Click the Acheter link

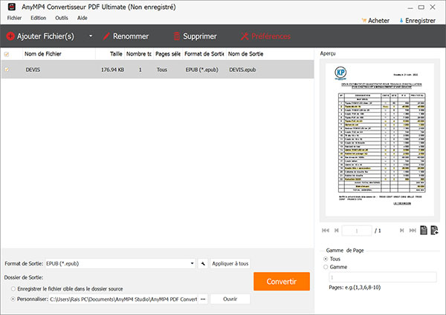[x=375, y=21]
